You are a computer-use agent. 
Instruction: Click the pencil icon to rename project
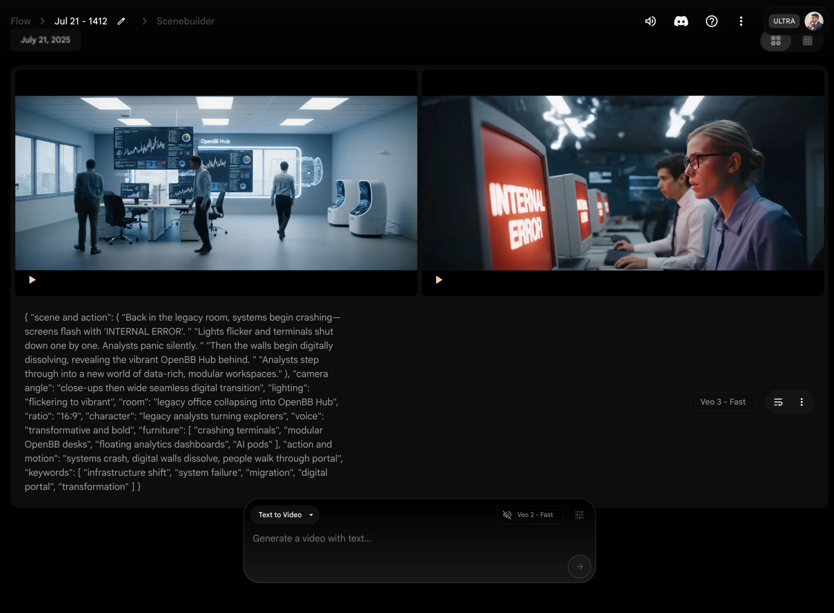click(x=121, y=21)
